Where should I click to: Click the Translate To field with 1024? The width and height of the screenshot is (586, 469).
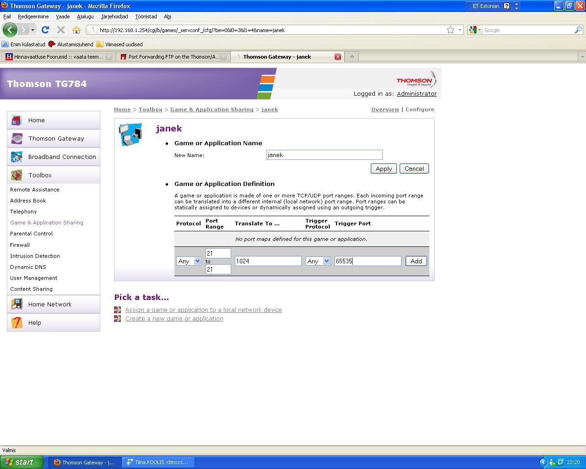pyautogui.click(x=268, y=261)
